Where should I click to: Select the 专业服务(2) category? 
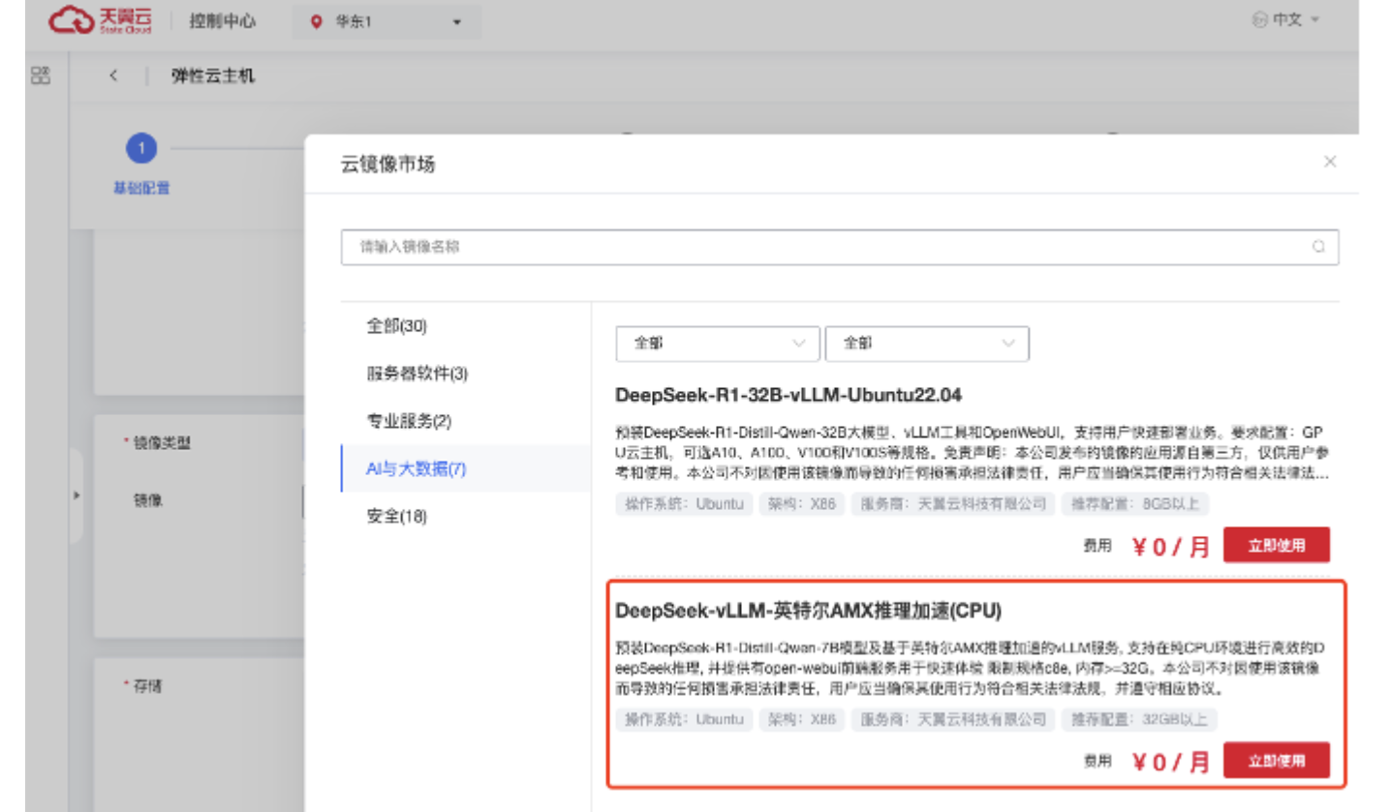(x=409, y=421)
